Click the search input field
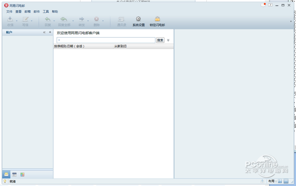Viewport: 296px width, 186px height. [106, 40]
